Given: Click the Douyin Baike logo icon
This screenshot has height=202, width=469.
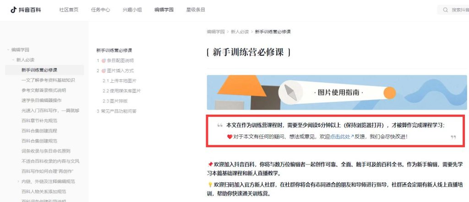Looking at the screenshot, I should tap(13, 10).
